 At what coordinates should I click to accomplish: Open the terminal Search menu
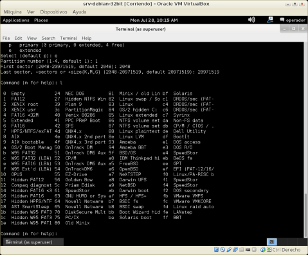pyautogui.click(x=48, y=38)
